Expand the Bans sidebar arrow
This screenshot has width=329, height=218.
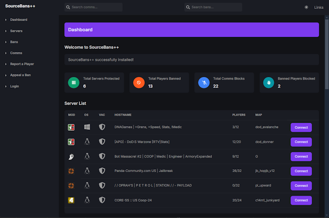(x=6, y=42)
